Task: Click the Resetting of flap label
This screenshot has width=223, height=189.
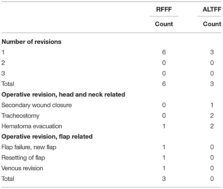Action: pos(23,158)
